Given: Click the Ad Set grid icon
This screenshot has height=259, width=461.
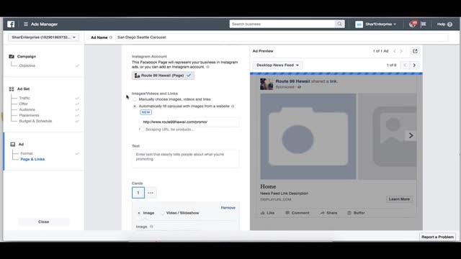Looking at the screenshot, I should click(12, 89).
